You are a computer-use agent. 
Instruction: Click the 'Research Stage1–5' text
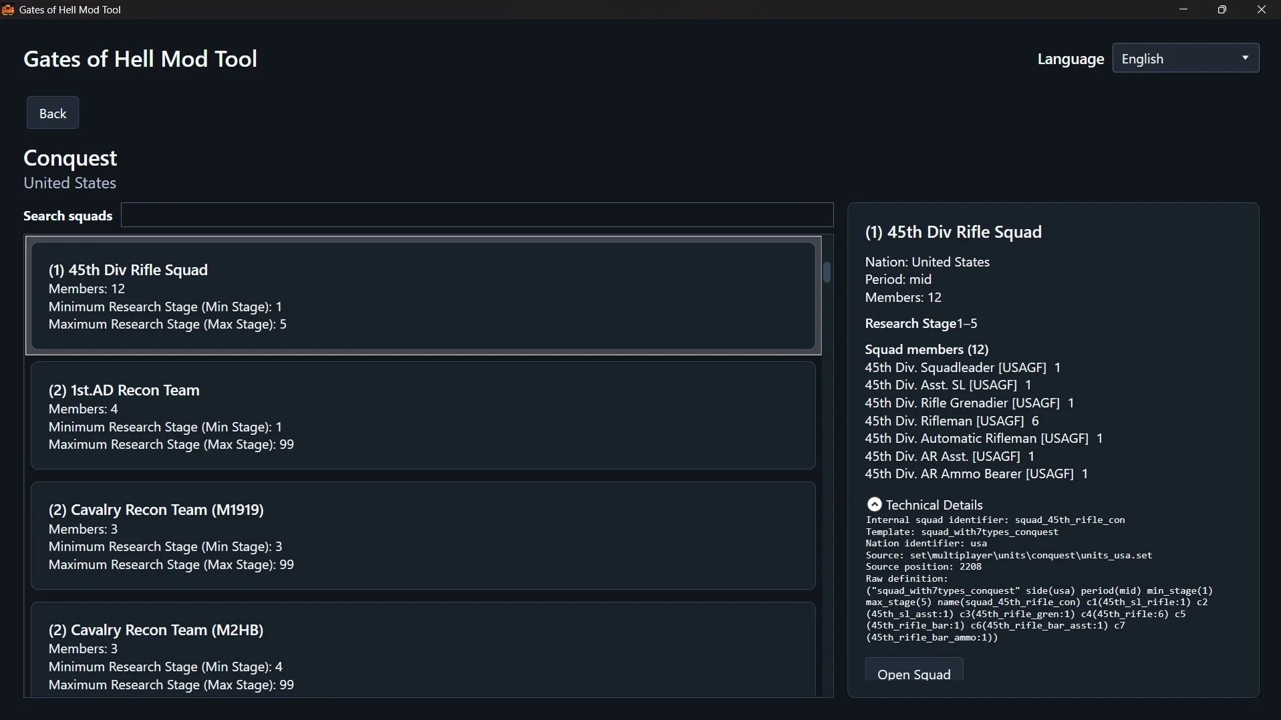921,324
